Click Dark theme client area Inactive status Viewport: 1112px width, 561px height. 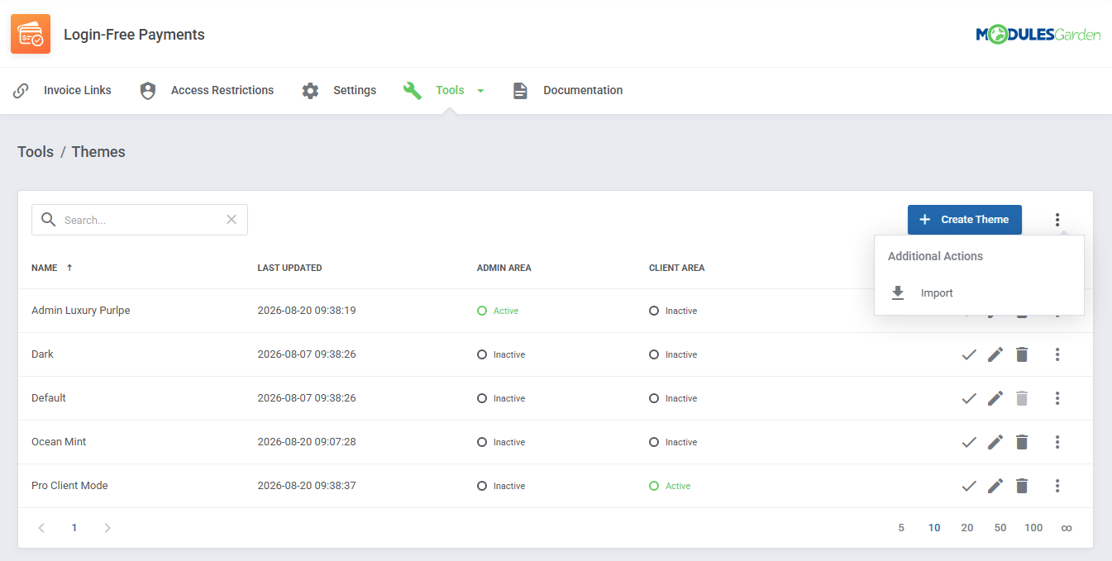pyautogui.click(x=673, y=354)
